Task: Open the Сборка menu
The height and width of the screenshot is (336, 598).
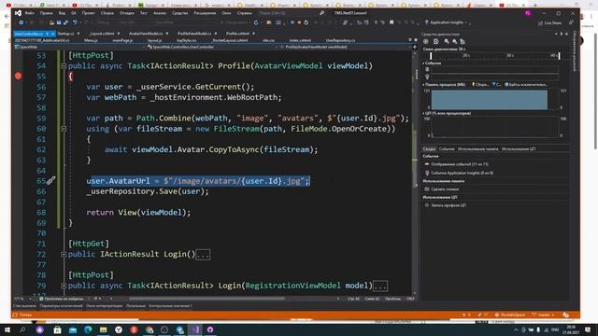Action: (107, 13)
